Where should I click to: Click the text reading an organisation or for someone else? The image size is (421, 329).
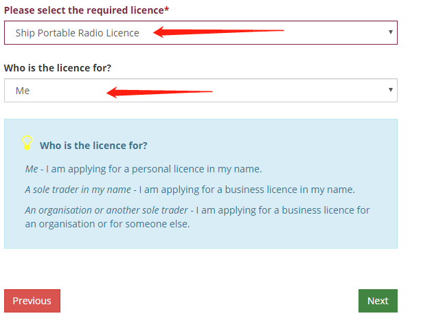[107, 224]
